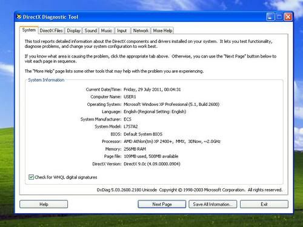303x227 pixels.
Task: Click the Microsoft Windows XP Professional text
Action: (156, 104)
